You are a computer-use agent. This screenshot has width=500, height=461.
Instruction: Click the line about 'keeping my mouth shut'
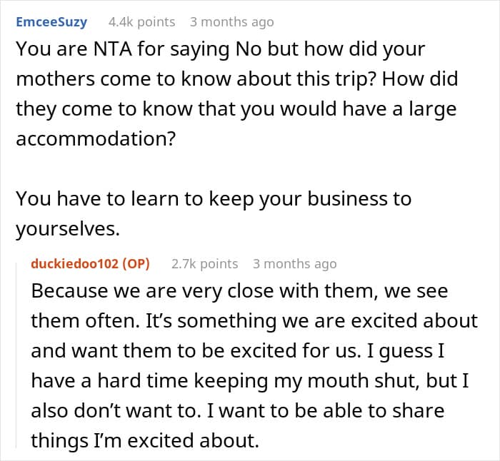[250, 380]
